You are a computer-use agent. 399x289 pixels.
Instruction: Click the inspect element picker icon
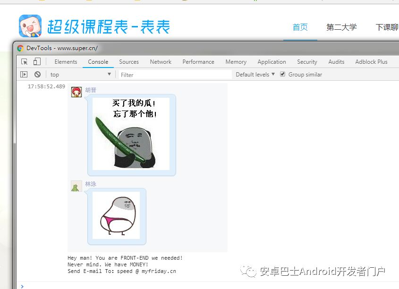pos(25,61)
